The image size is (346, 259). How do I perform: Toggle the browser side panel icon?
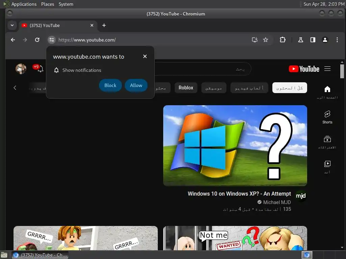313,40
